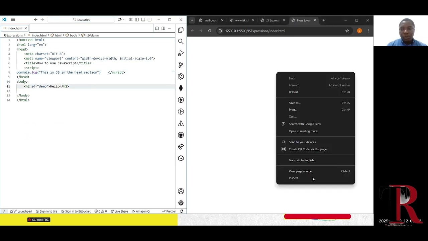Select the index.html editor tab

pos(14,28)
